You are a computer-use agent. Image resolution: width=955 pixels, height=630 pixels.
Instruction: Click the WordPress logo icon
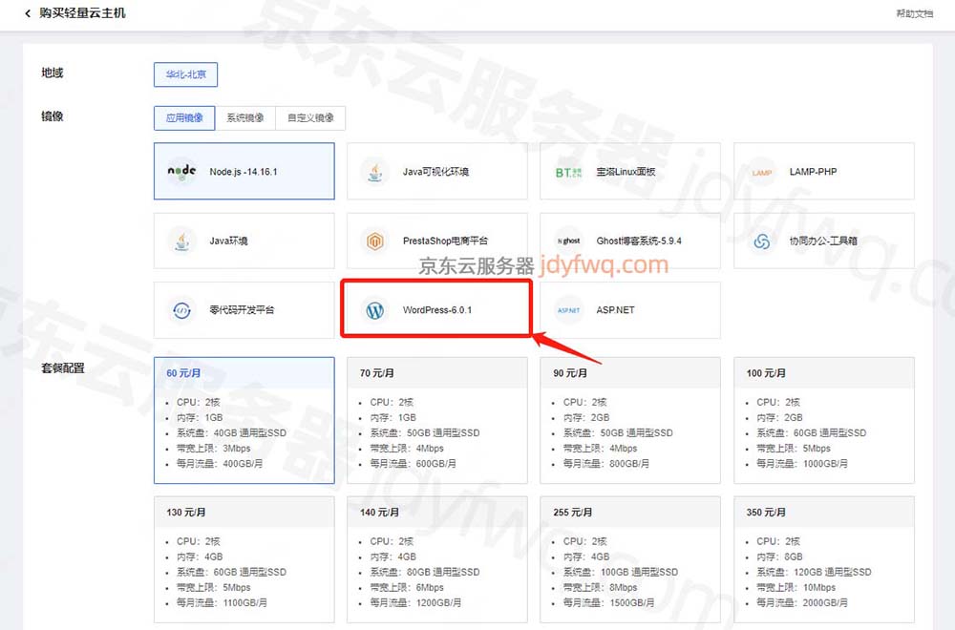tap(375, 310)
